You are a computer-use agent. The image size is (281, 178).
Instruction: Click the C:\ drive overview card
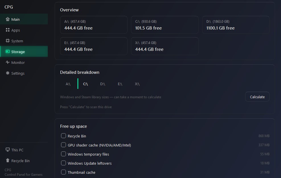[x=165, y=25]
